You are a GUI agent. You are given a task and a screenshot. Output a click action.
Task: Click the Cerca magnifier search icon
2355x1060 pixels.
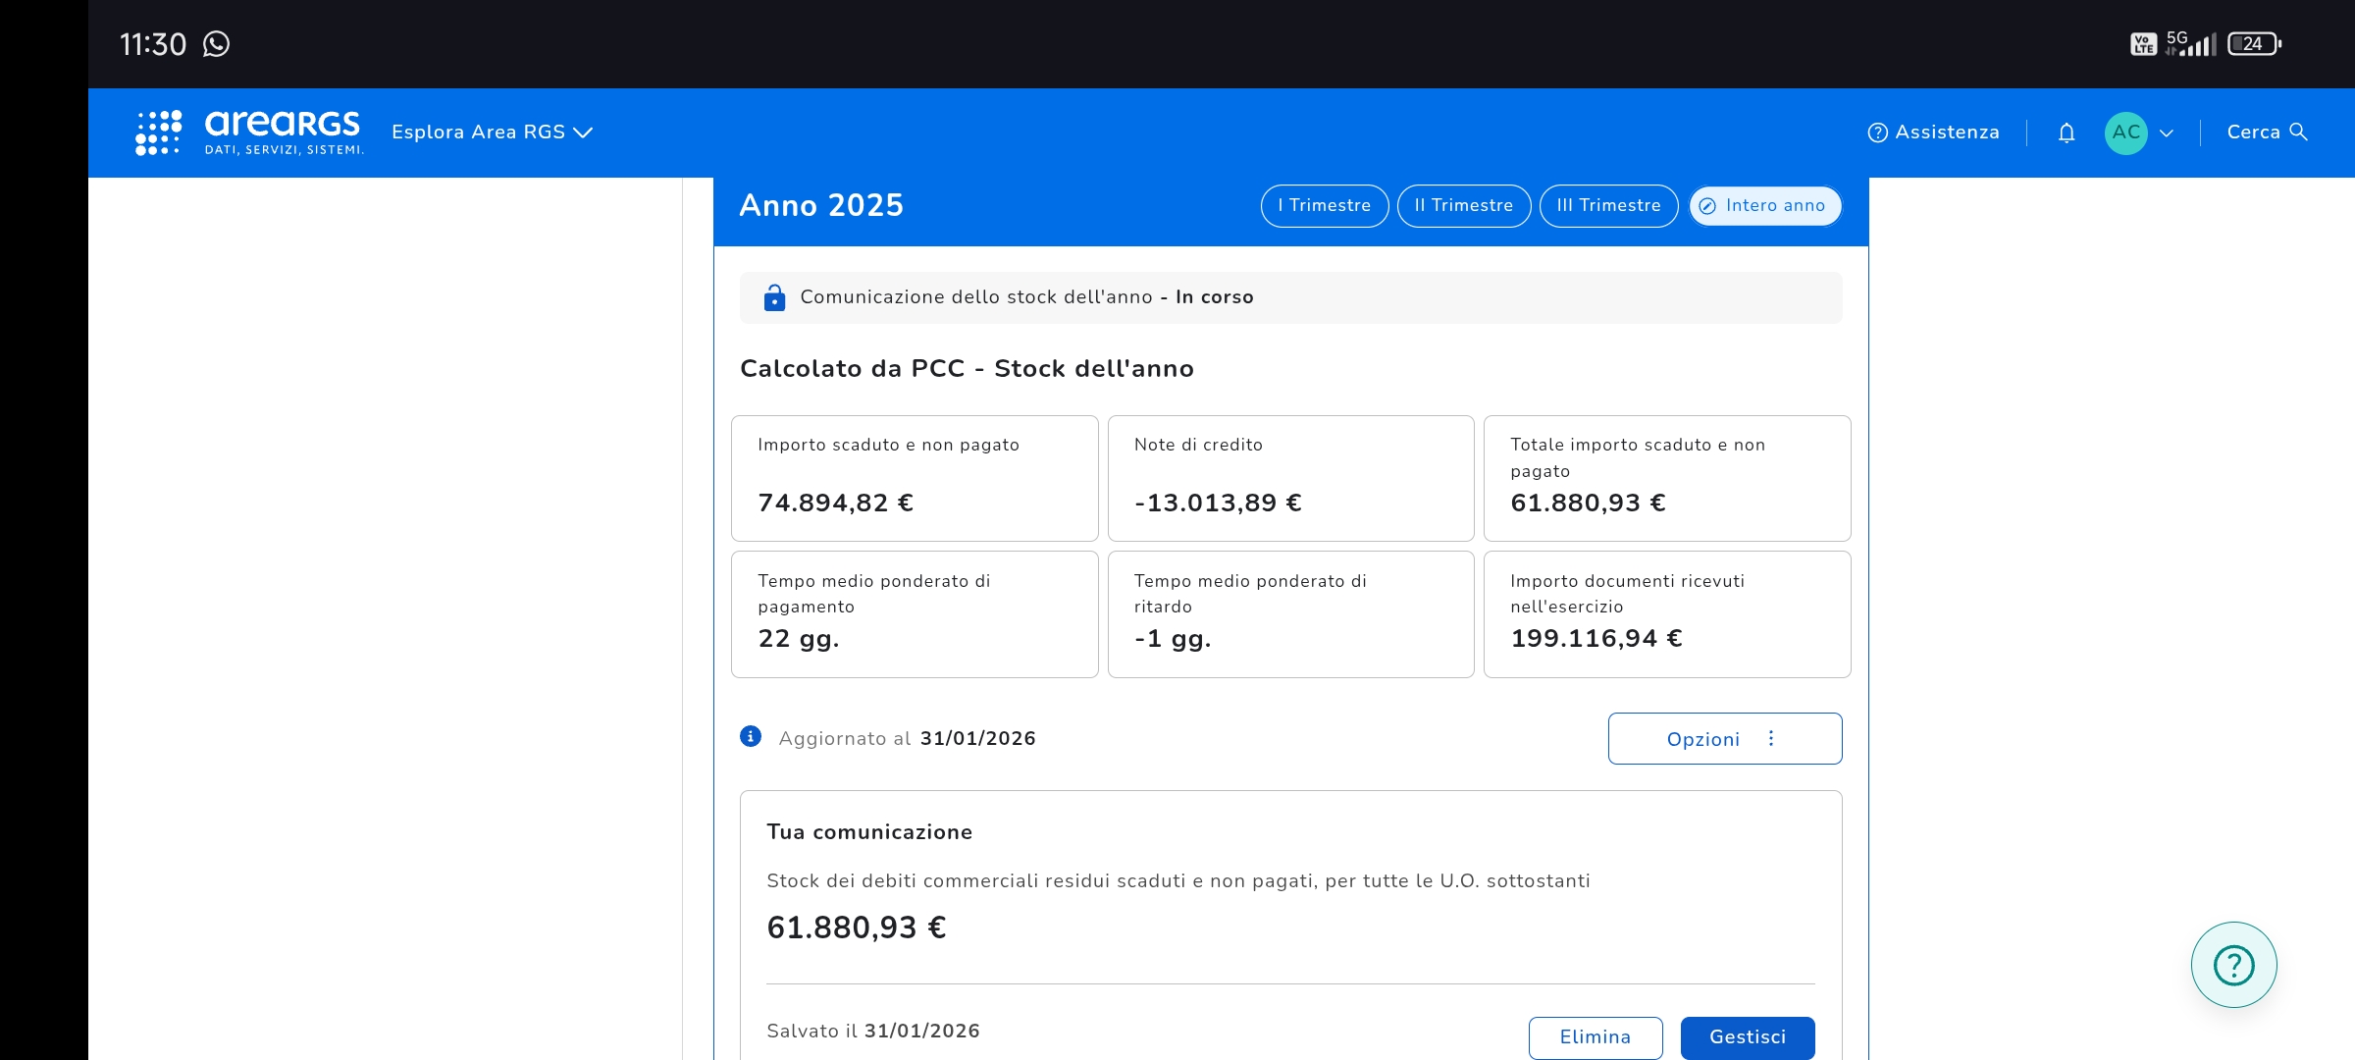pos(2298,132)
